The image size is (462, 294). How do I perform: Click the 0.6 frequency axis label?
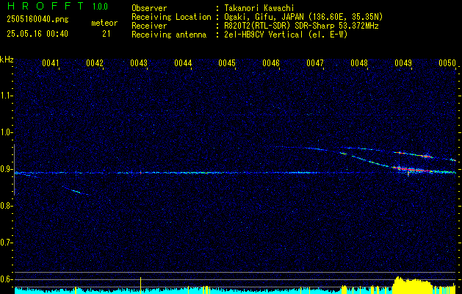point(5,279)
